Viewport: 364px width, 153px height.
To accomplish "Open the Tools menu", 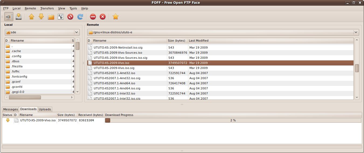I will (x=73, y=8).
